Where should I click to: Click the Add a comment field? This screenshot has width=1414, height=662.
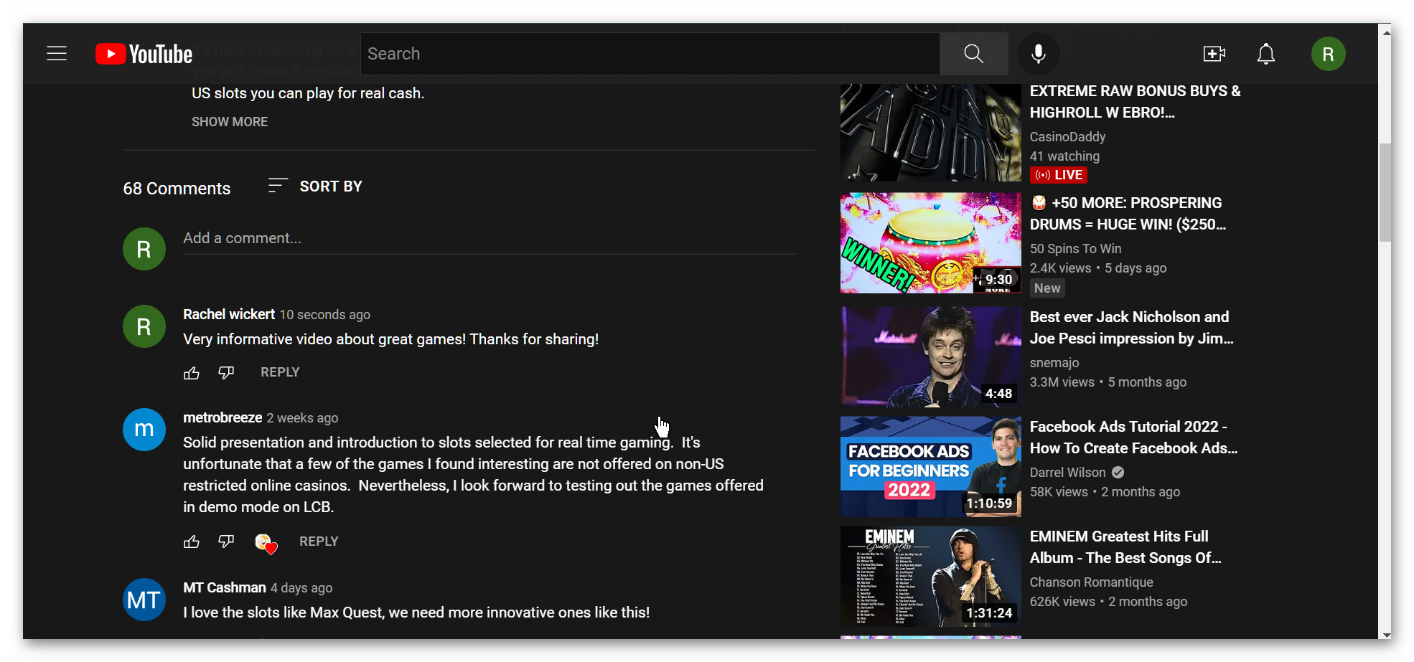490,239
